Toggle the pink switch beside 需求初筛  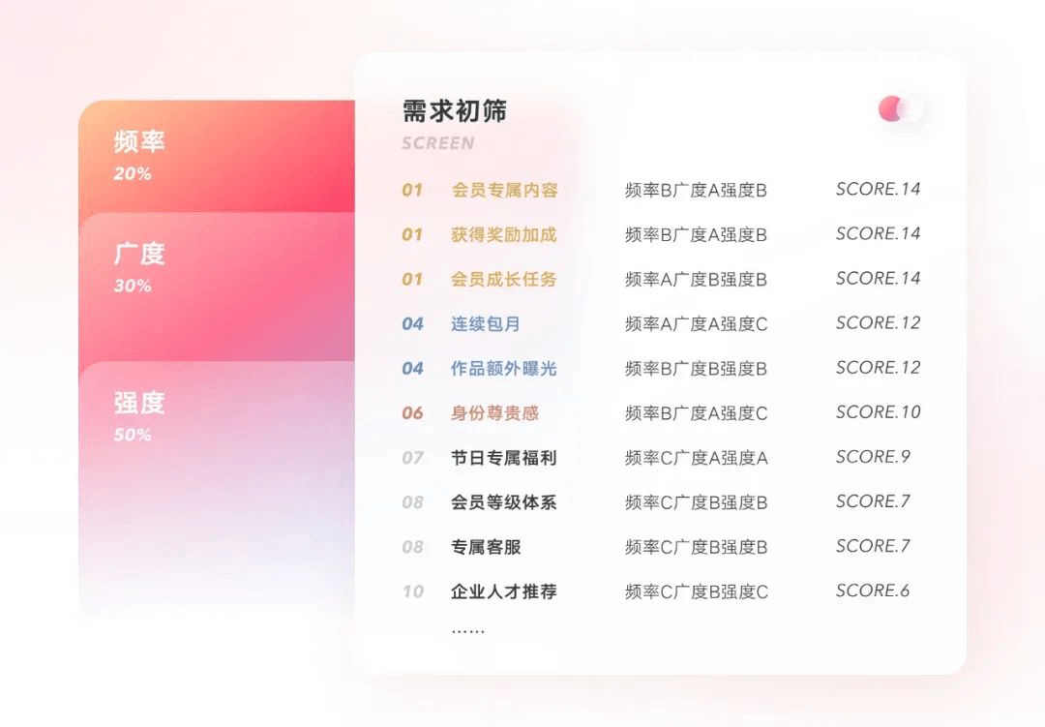click(x=901, y=108)
